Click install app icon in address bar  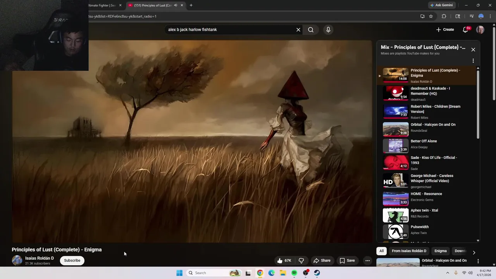click(422, 16)
